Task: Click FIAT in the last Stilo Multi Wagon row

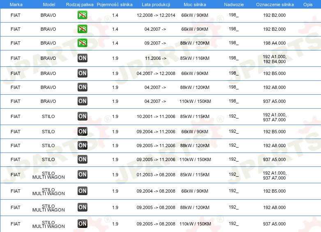Action: tap(16, 224)
